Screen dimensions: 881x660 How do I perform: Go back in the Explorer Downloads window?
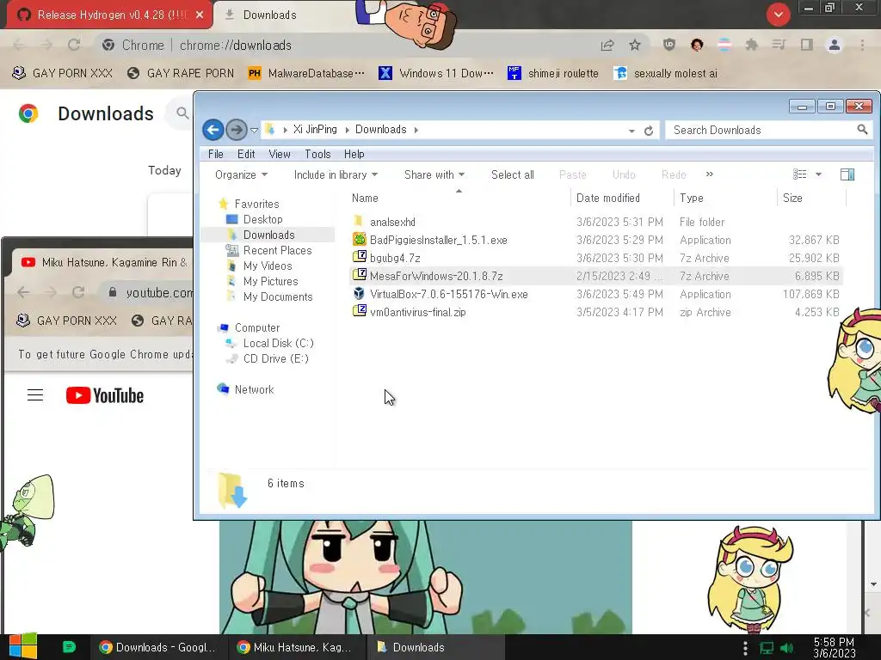213,131
